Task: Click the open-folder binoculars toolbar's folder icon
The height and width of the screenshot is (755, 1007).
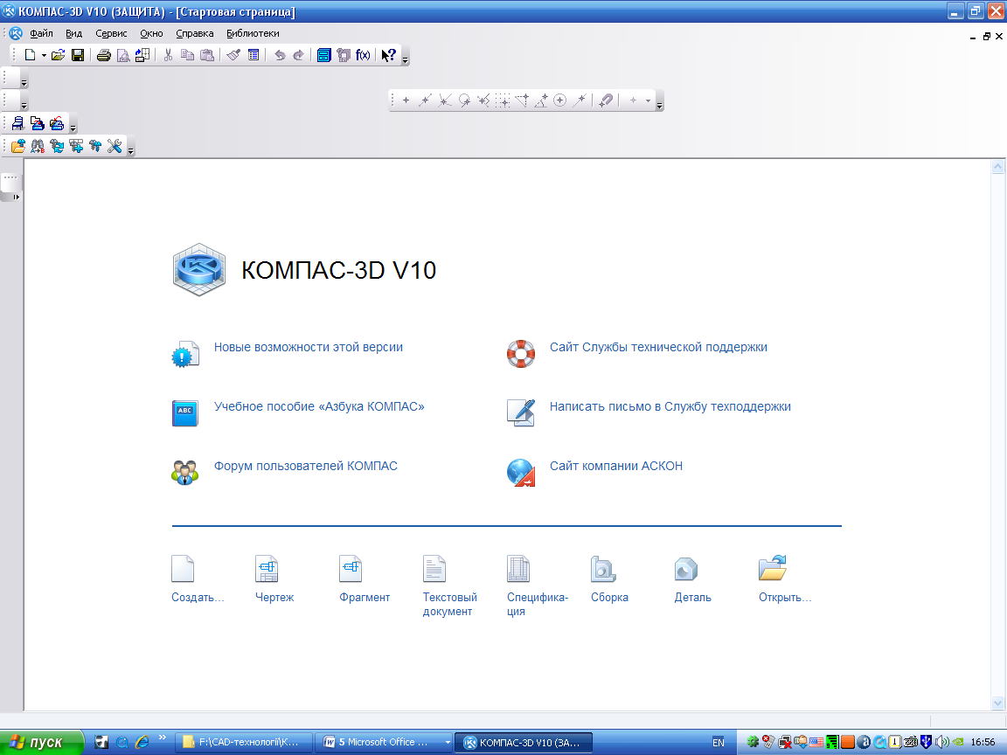Action: tap(18, 147)
